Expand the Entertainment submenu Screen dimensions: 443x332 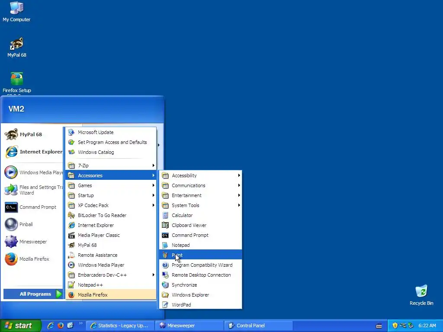(x=201, y=195)
